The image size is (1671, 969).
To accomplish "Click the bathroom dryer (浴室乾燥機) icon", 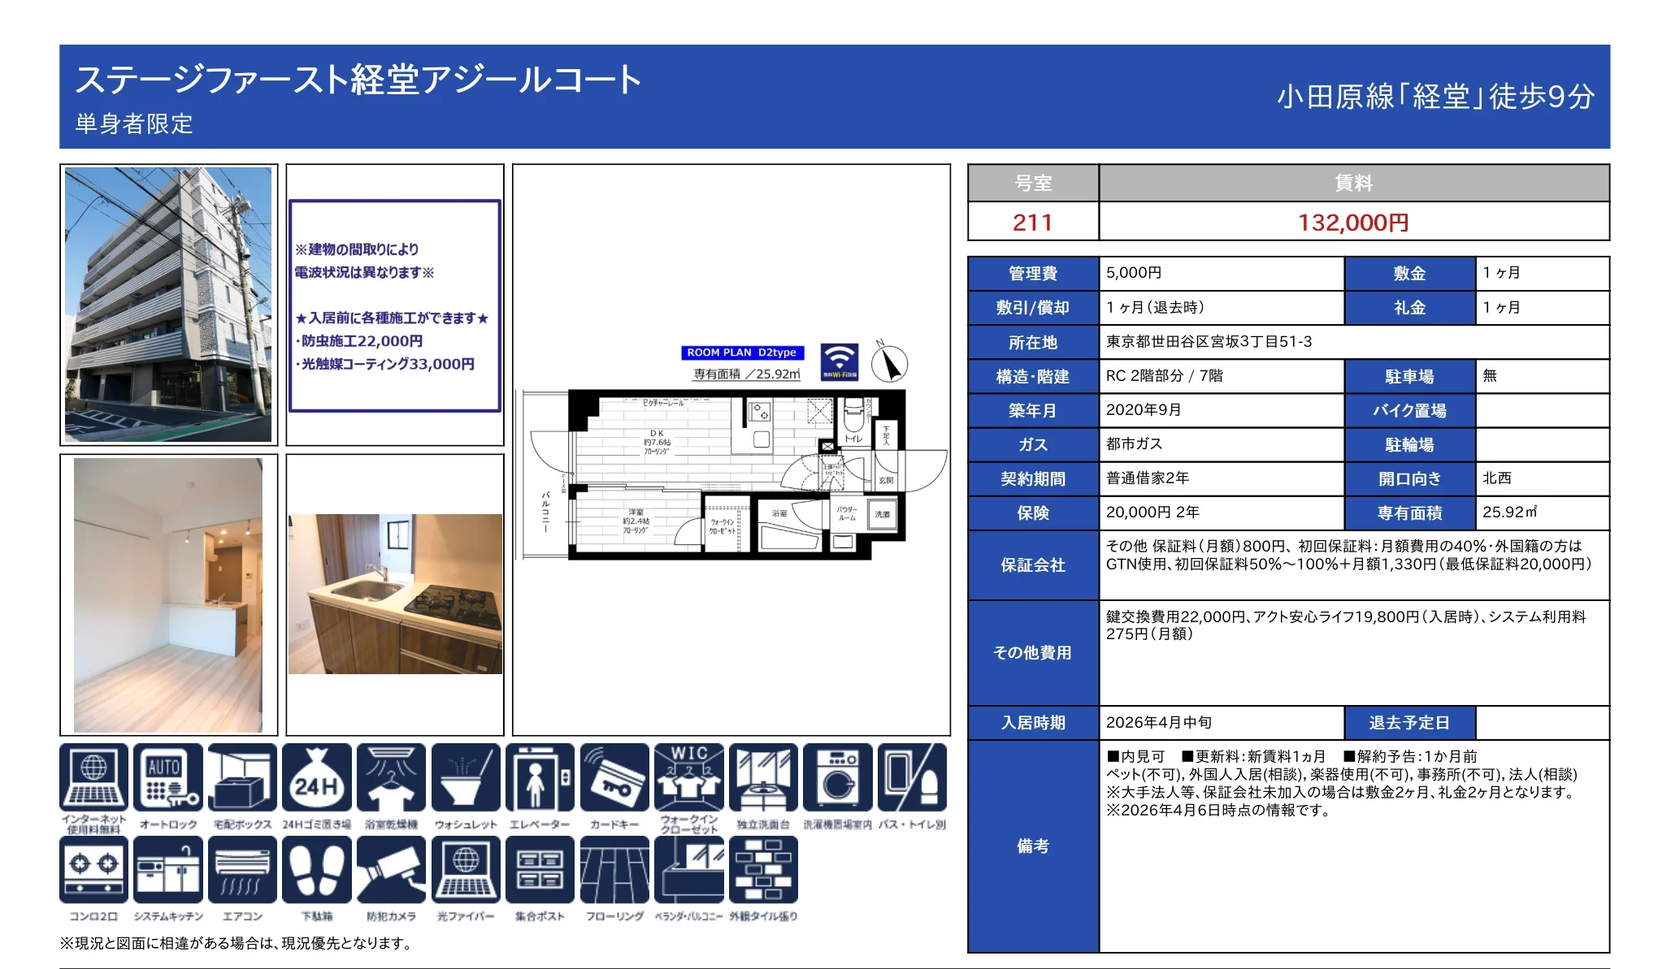I will 391,777.
